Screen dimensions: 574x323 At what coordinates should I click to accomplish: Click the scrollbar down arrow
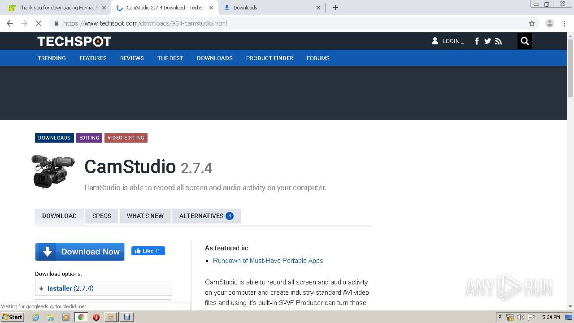point(570,307)
